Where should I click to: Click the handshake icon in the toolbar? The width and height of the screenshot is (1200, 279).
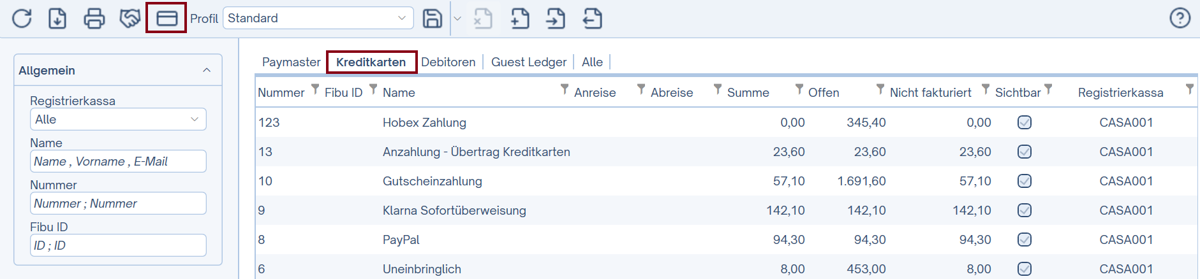coord(130,18)
